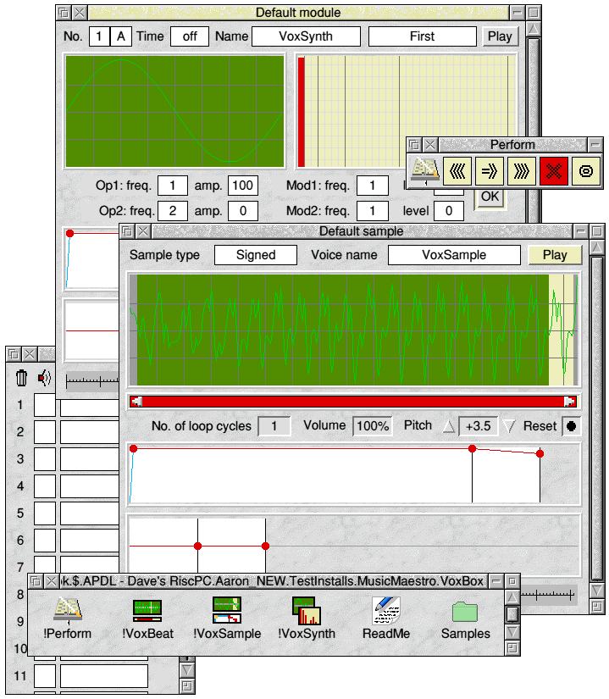This screenshot has width=609, height=699.
Task: Click the Pitch +3.5 value field
Action: click(478, 426)
